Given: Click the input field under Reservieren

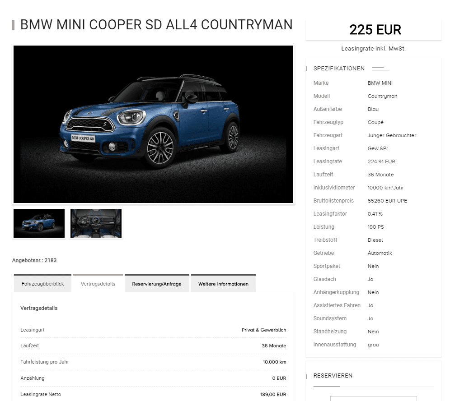Looking at the screenshot, I should click(x=373, y=398).
